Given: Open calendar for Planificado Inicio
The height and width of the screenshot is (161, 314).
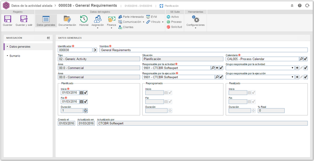Looking at the screenshot, I should click(x=82, y=93).
